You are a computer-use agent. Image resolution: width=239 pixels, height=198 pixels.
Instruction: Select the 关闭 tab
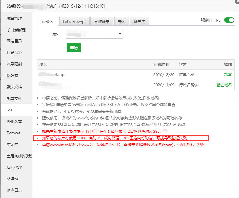(122, 22)
